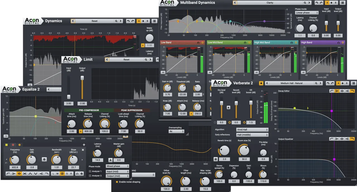Image resolution: width=357 pixels, height=192 pixels.
Task: Enable noise shaping
Action: pos(117,181)
